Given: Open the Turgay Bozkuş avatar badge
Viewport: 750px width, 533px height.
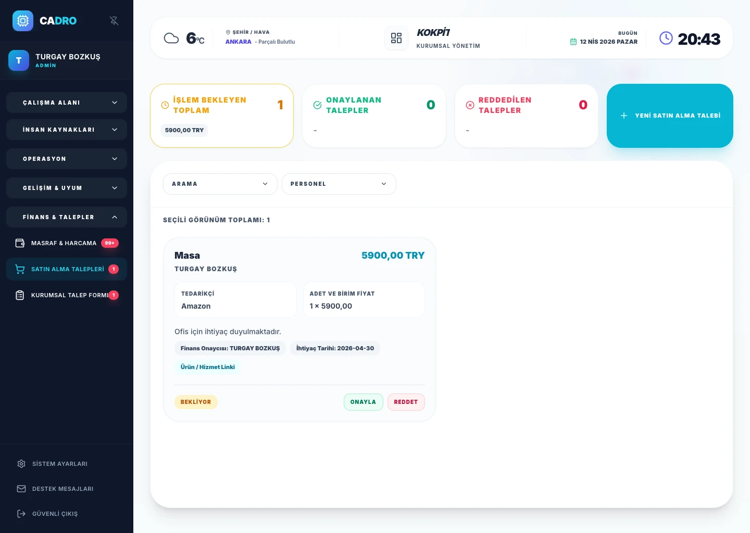Looking at the screenshot, I should pos(19,60).
